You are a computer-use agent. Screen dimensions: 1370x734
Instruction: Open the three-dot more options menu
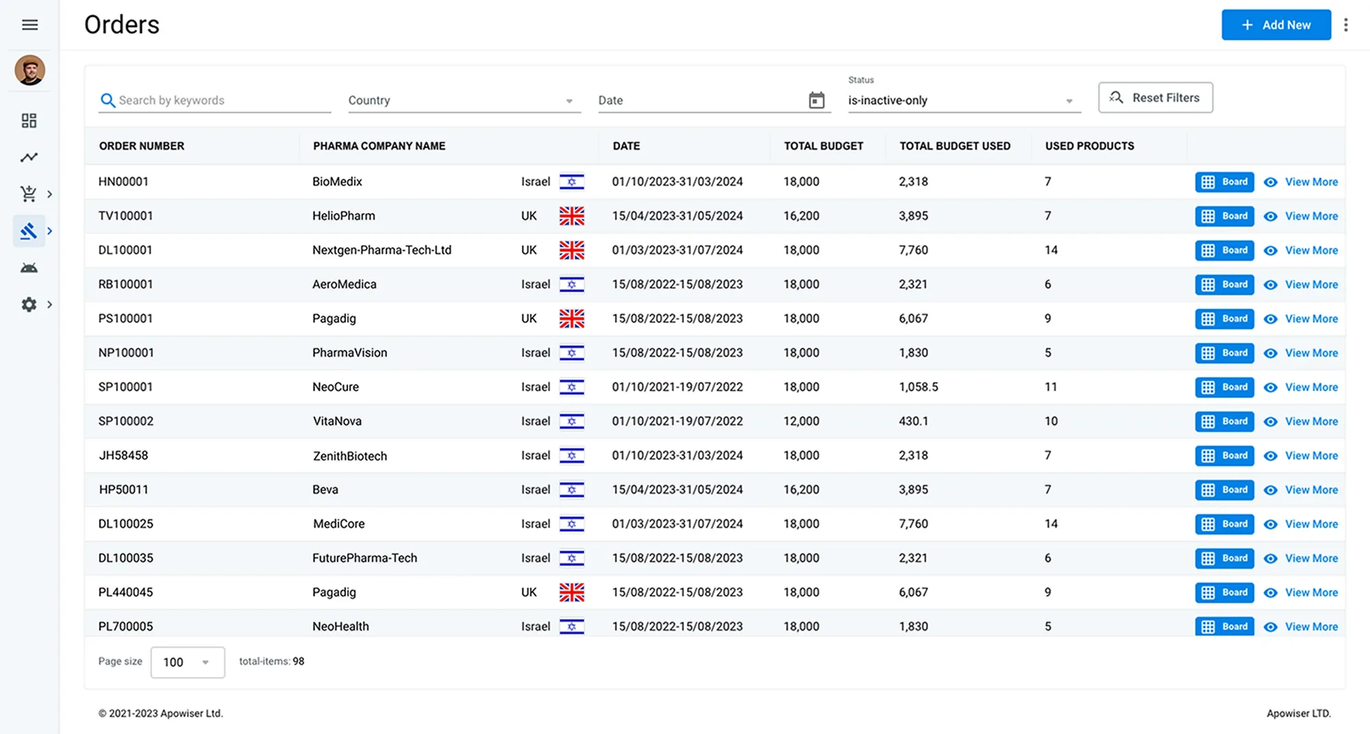coord(1346,25)
